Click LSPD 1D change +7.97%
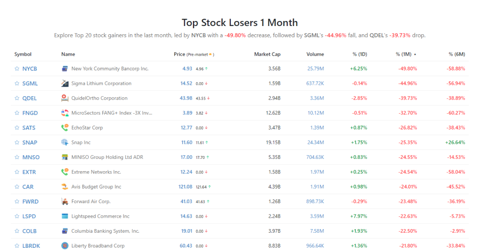480x251 pixels. click(x=358, y=216)
